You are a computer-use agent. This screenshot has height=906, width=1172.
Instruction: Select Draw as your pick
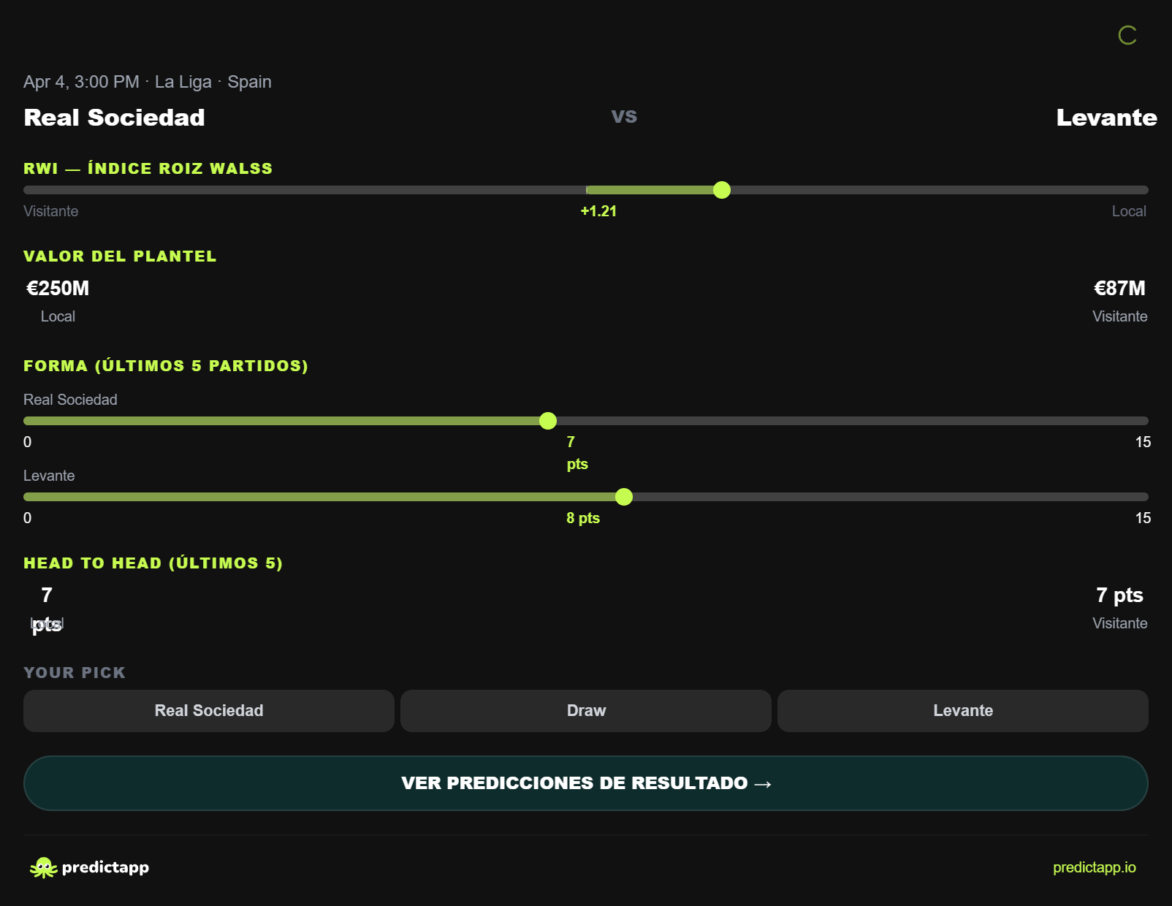click(x=585, y=710)
